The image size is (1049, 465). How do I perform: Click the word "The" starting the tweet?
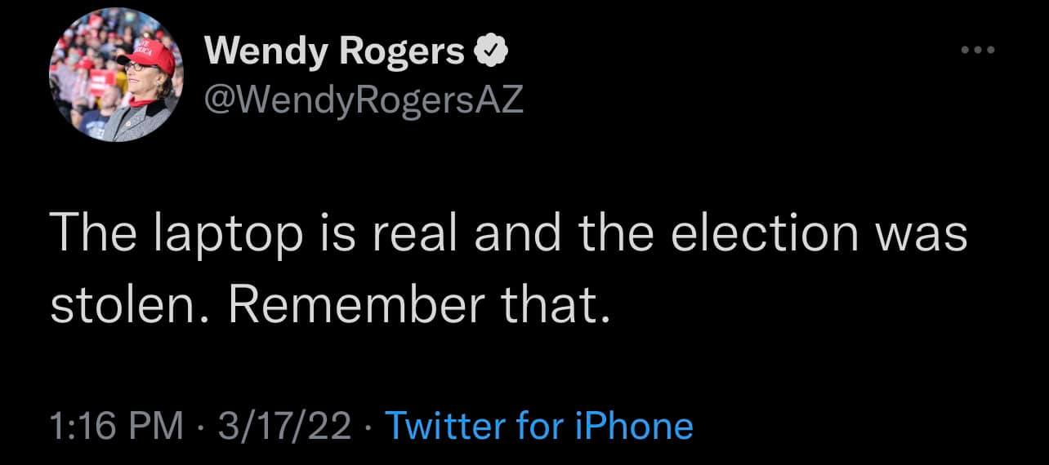coord(89,235)
